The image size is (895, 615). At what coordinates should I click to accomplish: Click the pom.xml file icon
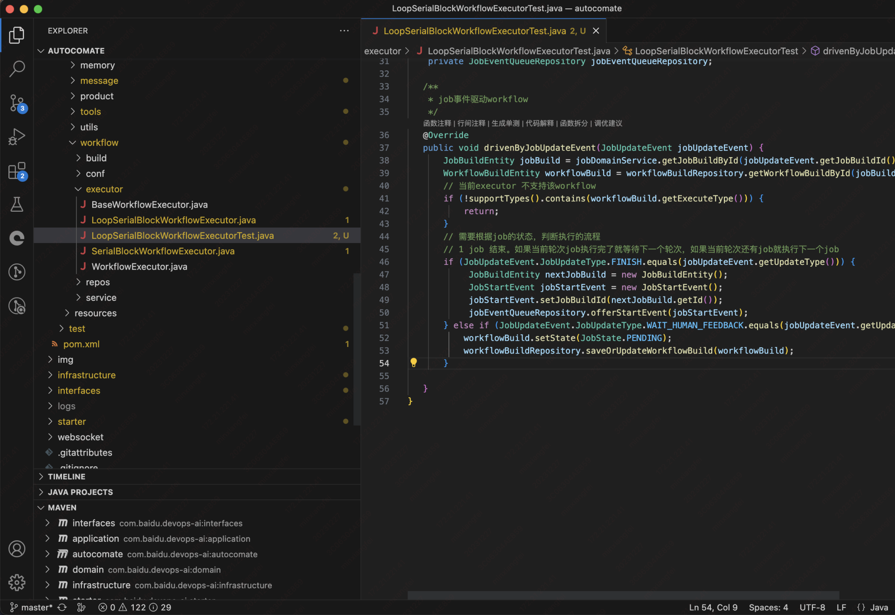[x=55, y=344]
